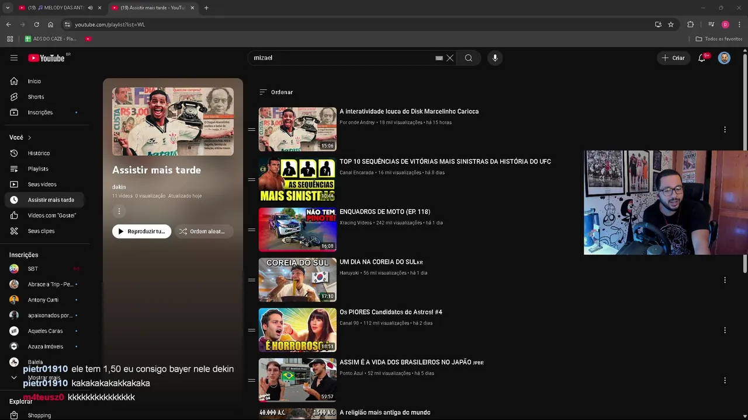748x420 pixels.
Task: Open on-screen keyboard icon in search box
Action: point(439,58)
